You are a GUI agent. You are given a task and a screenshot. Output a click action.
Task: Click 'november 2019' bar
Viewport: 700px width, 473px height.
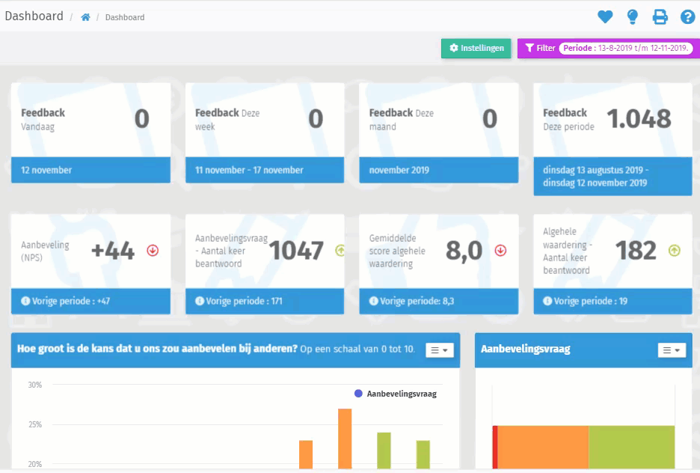439,170
